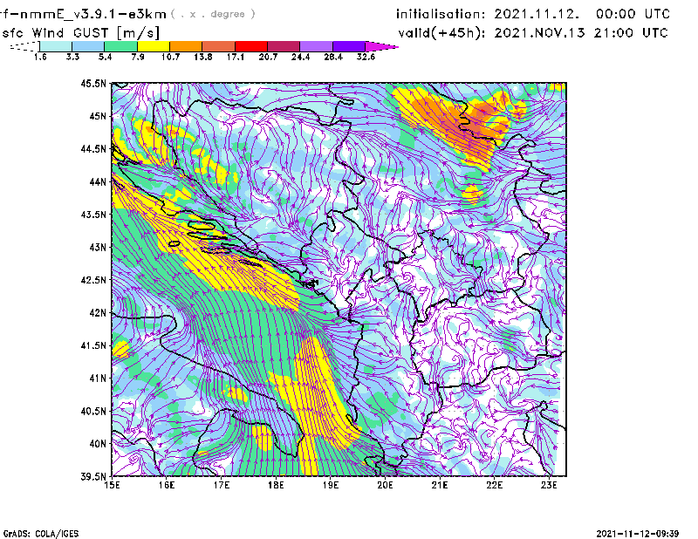Click the legend value 20.7
This screenshot has width=698, height=539.
[x=268, y=57]
